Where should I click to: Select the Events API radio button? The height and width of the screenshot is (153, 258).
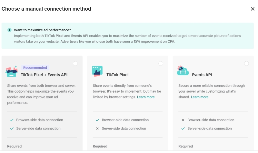click(x=246, y=64)
